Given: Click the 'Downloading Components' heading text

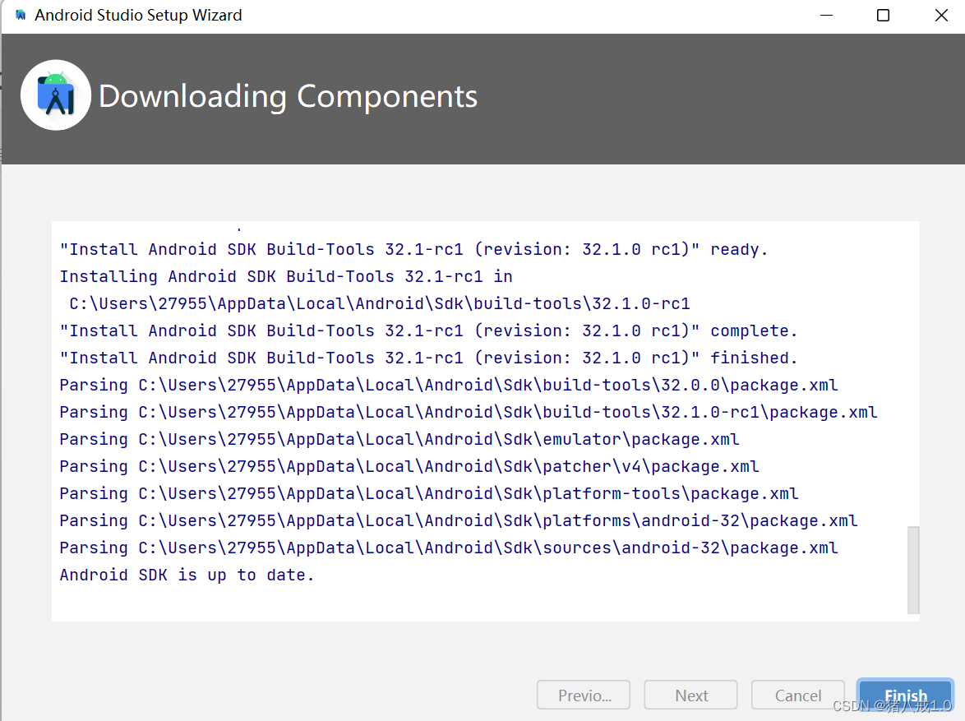Looking at the screenshot, I should [x=288, y=96].
